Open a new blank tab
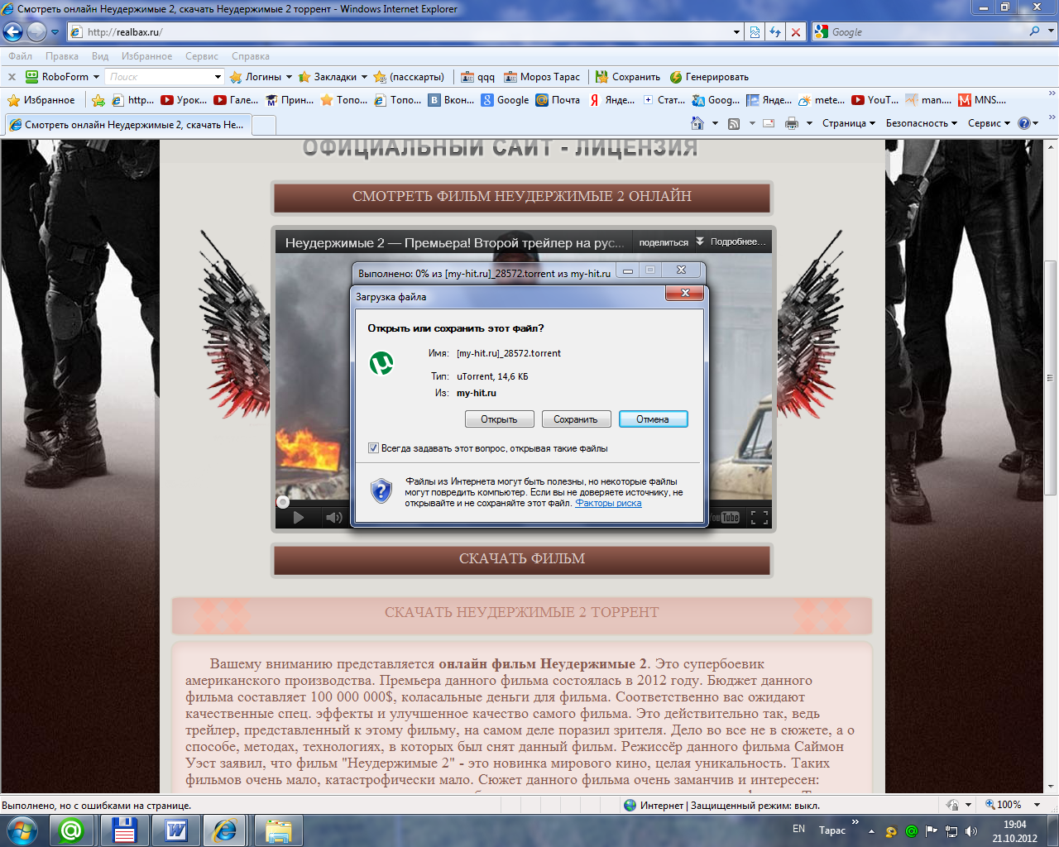1059x847 pixels. (x=264, y=125)
